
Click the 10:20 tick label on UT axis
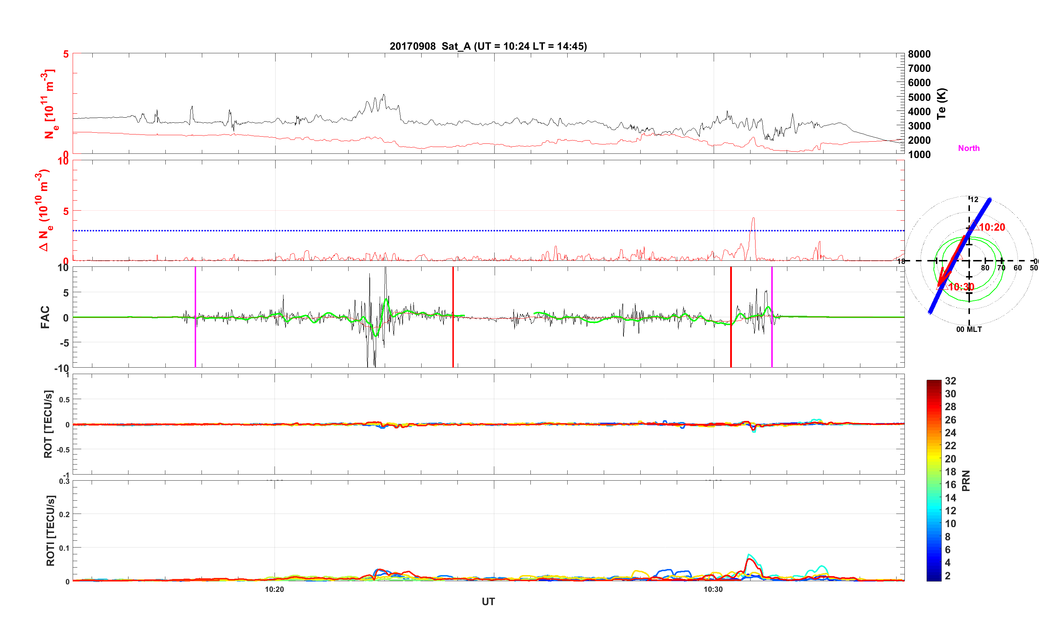click(274, 589)
